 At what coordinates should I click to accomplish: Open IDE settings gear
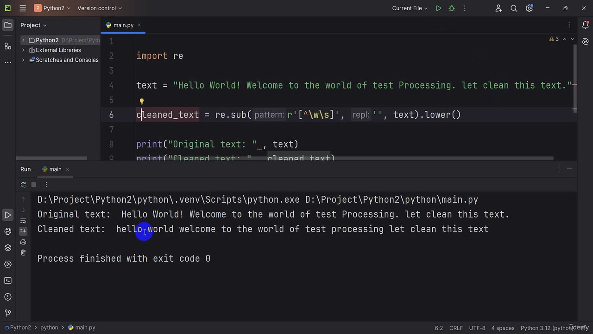click(529, 8)
